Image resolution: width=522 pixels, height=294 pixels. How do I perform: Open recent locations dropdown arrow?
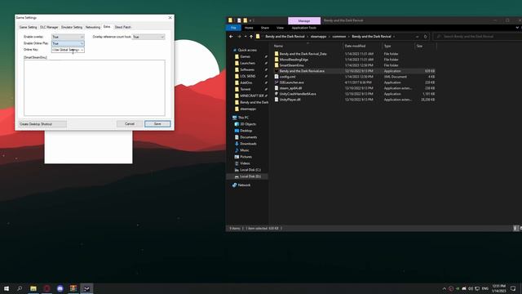[246, 36]
